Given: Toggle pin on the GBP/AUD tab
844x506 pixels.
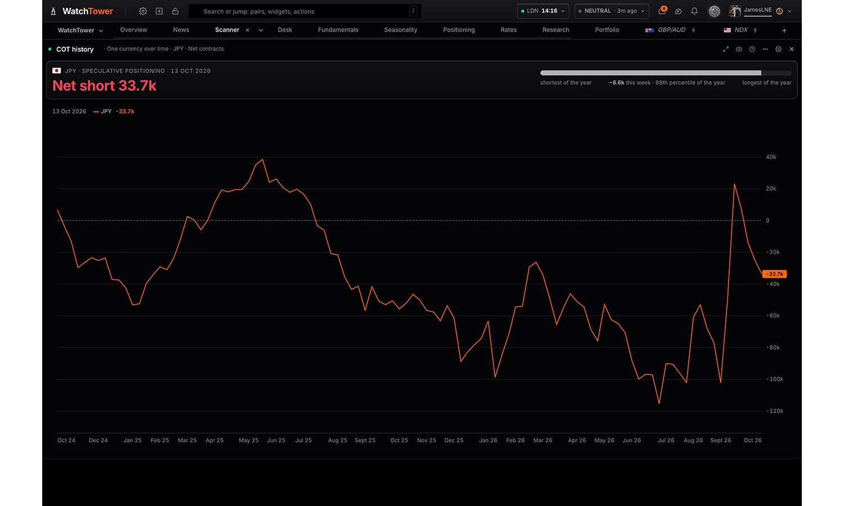Looking at the screenshot, I should tap(693, 30).
